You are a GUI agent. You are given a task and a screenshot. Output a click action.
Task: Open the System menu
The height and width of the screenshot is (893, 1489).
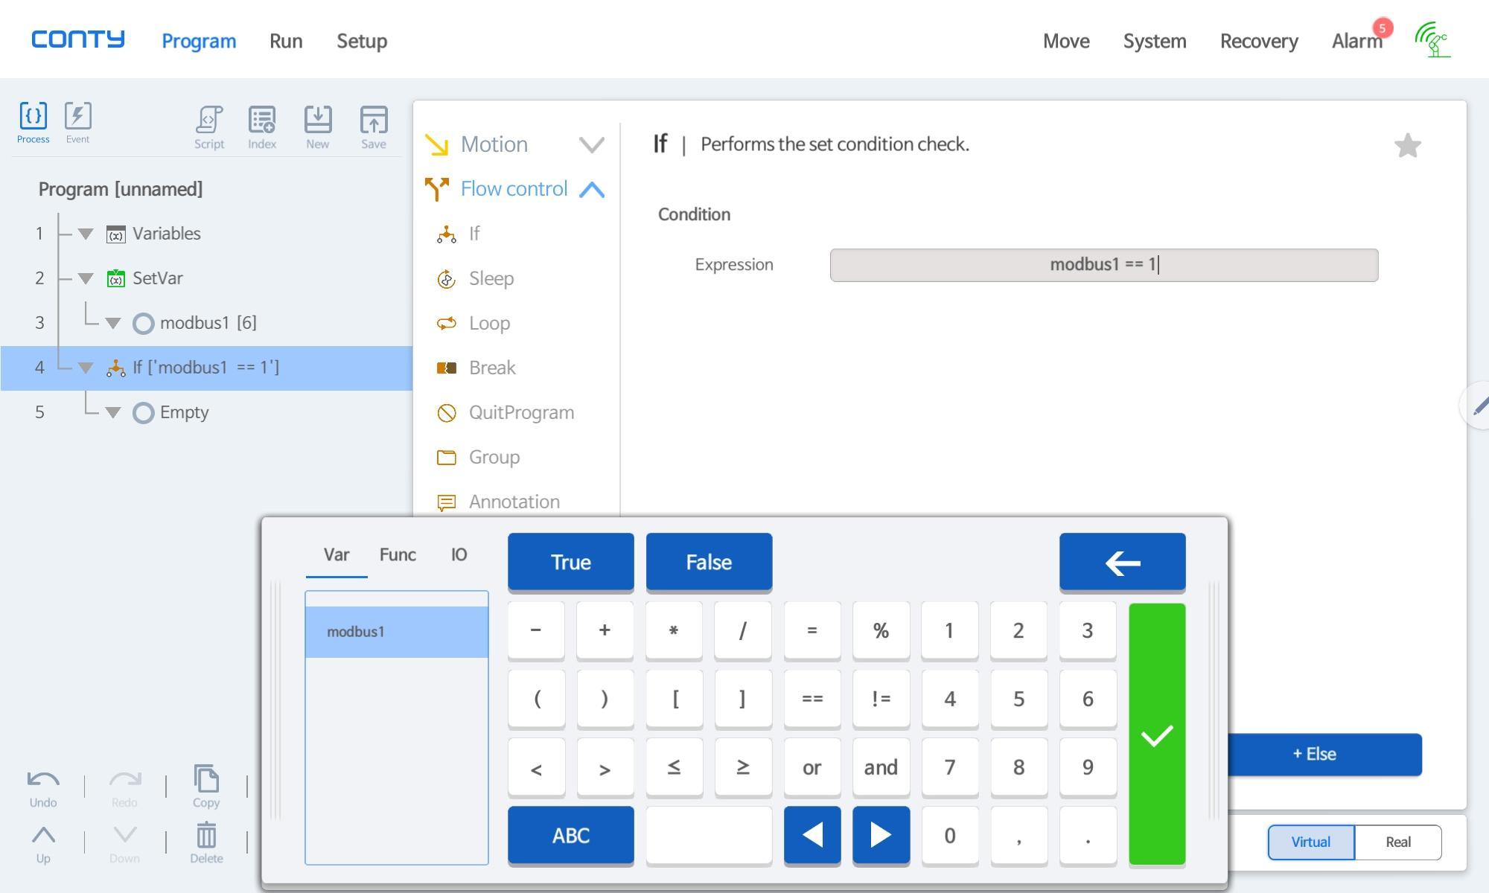[1155, 41]
